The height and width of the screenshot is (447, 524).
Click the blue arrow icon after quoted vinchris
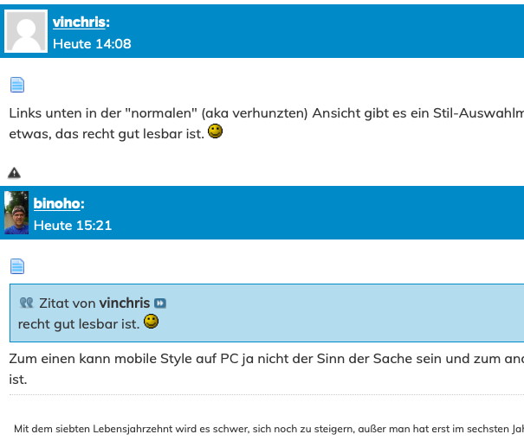pyautogui.click(x=159, y=303)
